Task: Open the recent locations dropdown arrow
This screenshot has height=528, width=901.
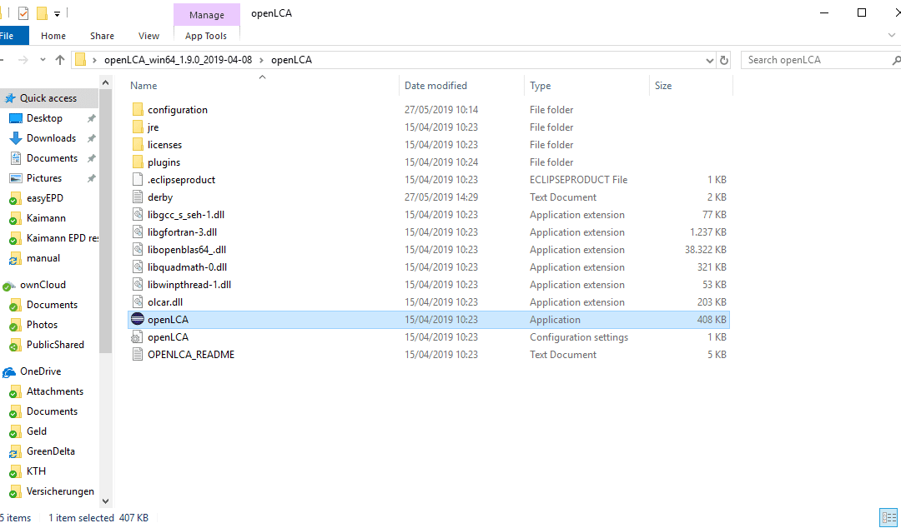Action: click(43, 60)
